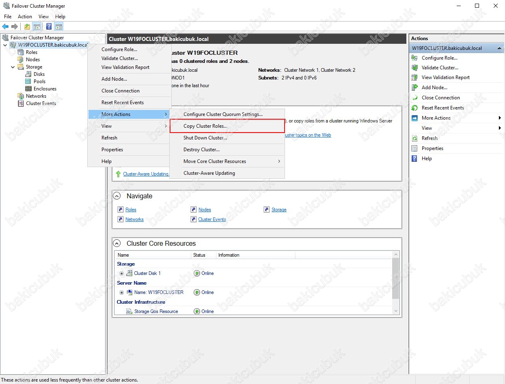The image size is (505, 384).
Task: Click Add Node icon in Actions pane
Action: (414, 88)
